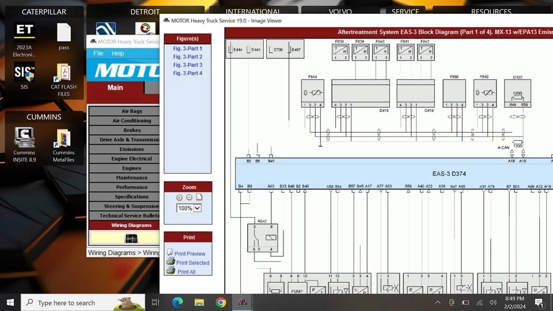The height and width of the screenshot is (311, 553).
Task: Click the EAS-3 D374 module block
Action: coord(394,173)
